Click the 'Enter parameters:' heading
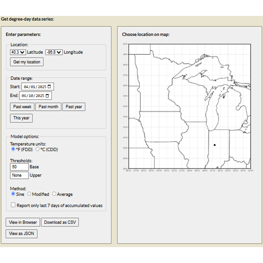 pyautogui.click(x=23, y=35)
